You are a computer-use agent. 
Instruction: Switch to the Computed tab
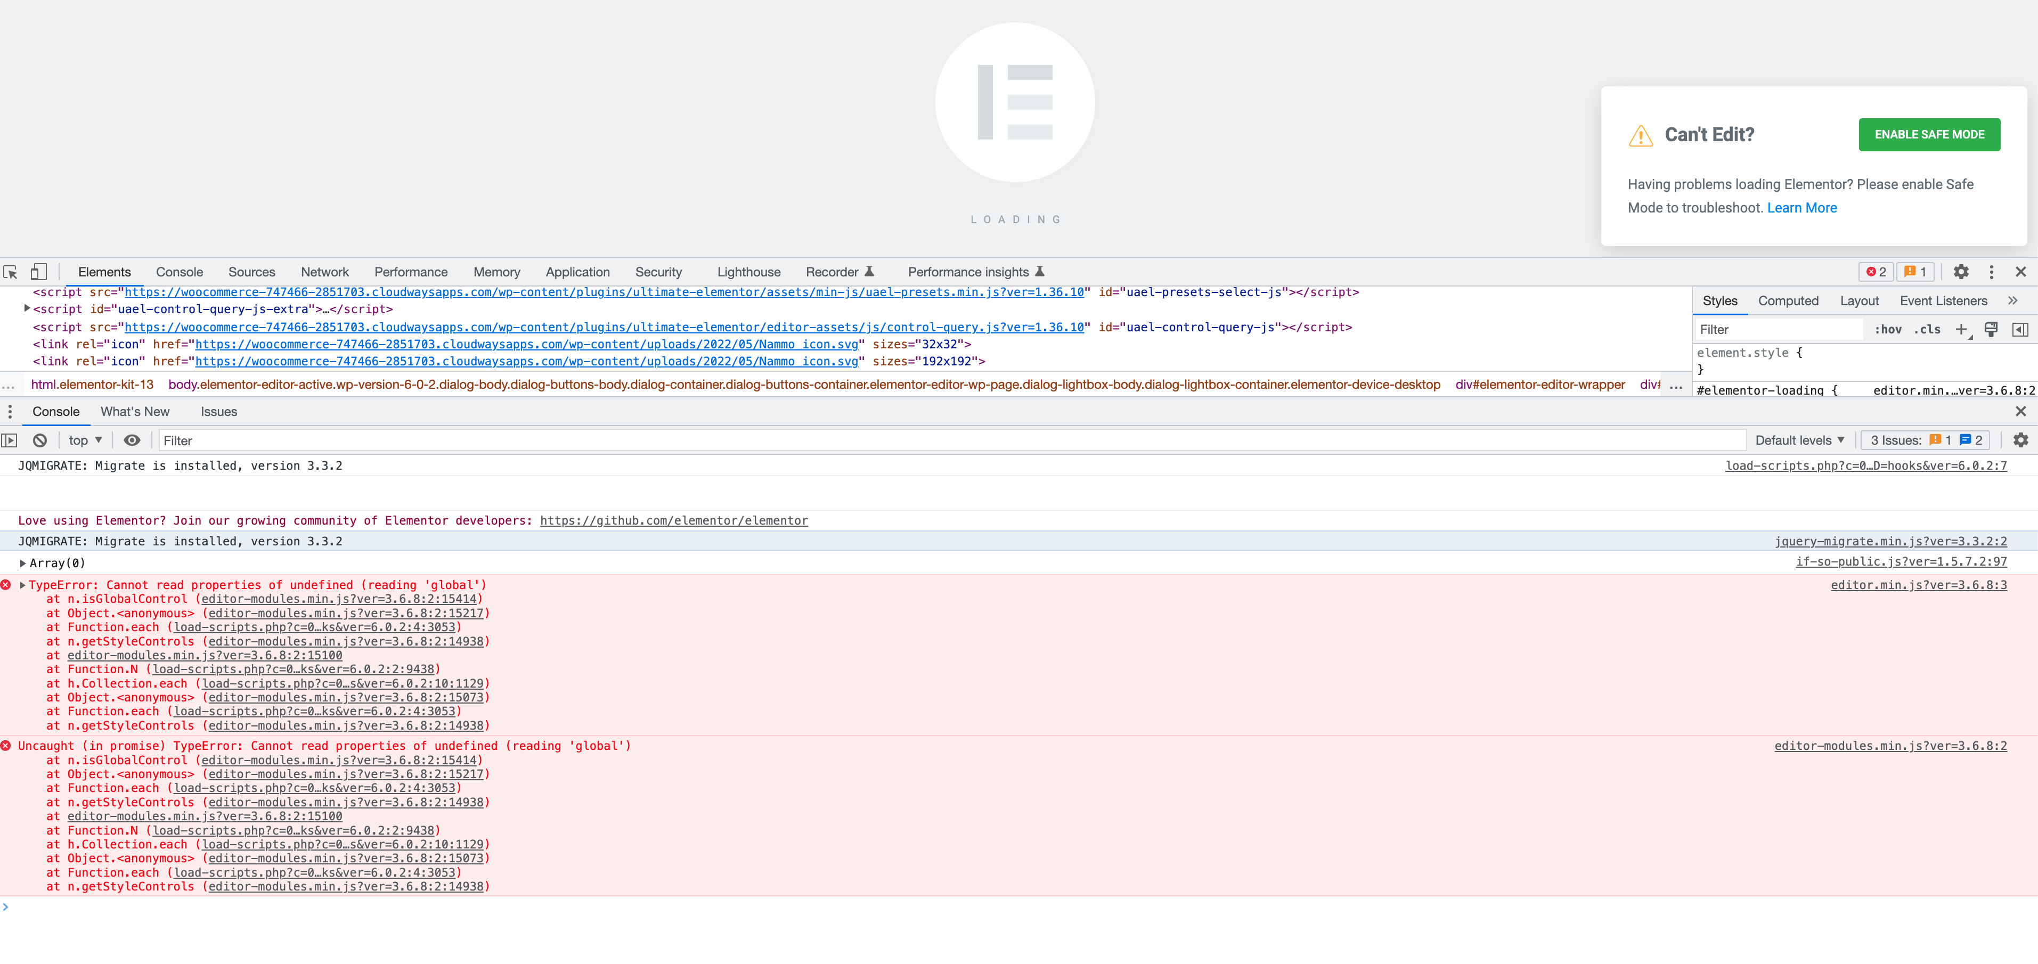click(1788, 301)
